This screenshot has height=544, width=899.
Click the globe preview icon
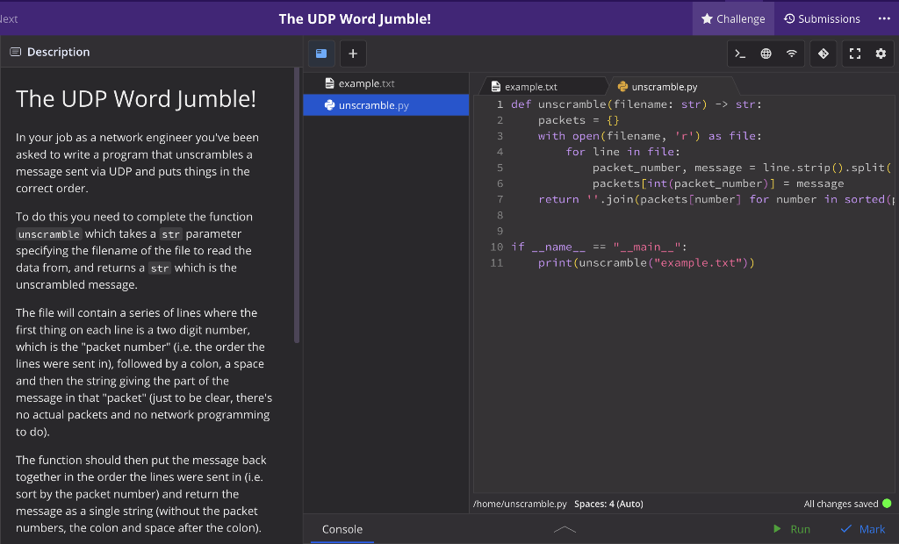(x=765, y=54)
